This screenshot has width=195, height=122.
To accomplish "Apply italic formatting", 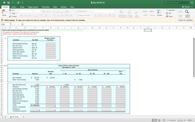I will click(26, 15).
